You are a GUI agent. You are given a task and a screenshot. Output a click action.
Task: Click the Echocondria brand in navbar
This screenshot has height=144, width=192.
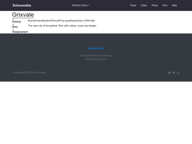pos(22,5)
